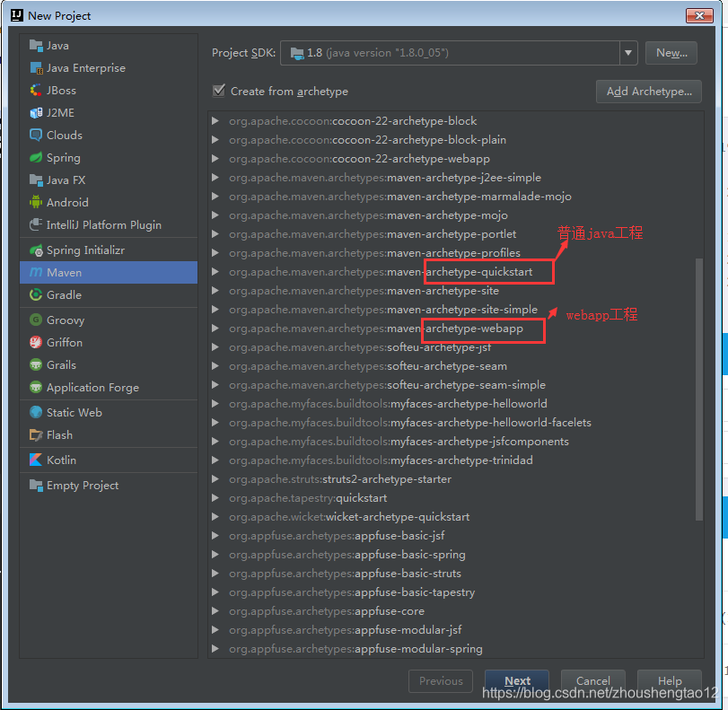
Task: Choose Kotlin project type
Action: tap(109, 460)
